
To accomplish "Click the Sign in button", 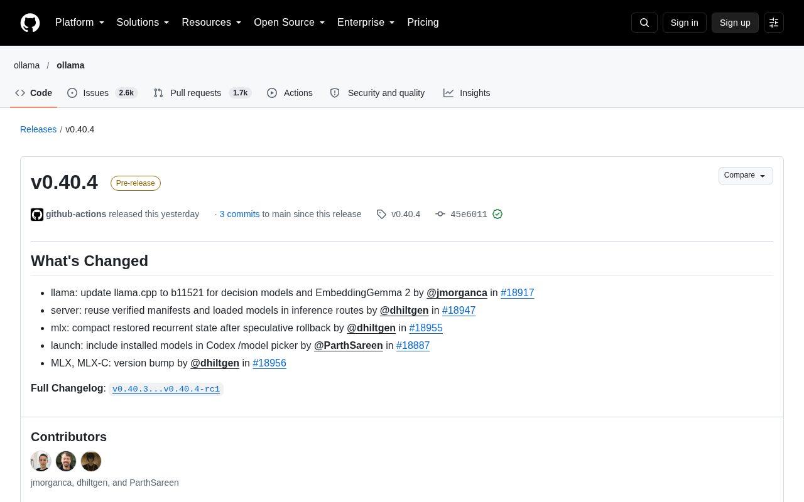I will (685, 23).
